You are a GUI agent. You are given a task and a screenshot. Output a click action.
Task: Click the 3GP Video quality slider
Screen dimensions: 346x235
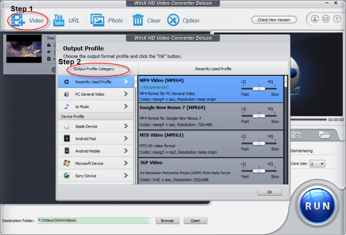(259, 171)
